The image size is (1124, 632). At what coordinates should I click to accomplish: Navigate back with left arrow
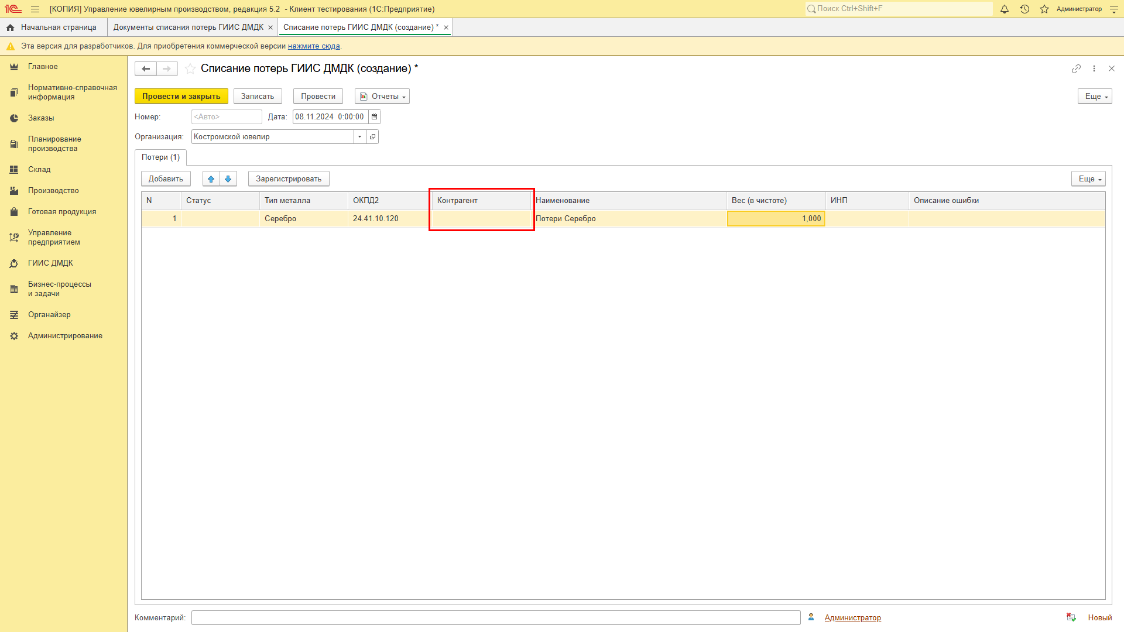tap(146, 68)
